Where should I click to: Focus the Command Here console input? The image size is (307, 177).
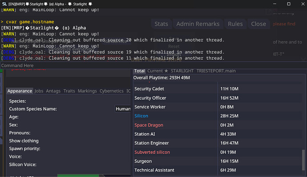tap(153, 65)
